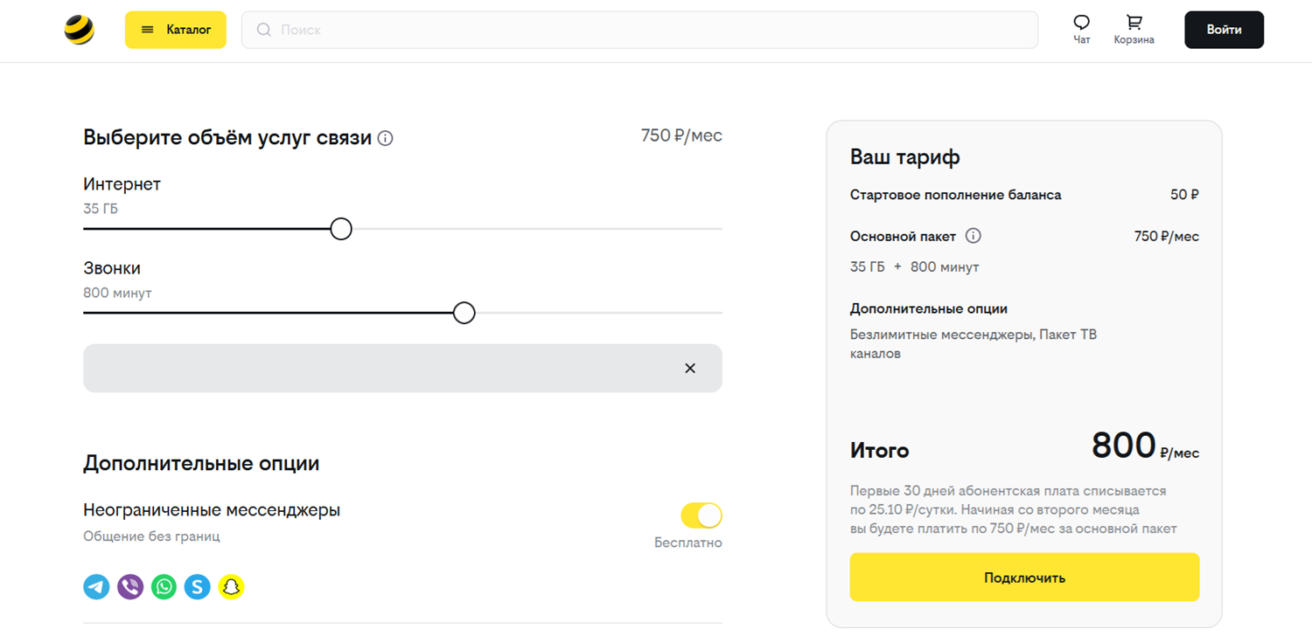This screenshot has width=1312, height=643.
Task: Click the WhatsApp messenger icon
Action: tap(164, 586)
